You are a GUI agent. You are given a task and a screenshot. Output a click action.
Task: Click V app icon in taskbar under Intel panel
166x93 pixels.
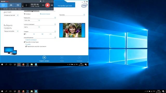[27, 64]
